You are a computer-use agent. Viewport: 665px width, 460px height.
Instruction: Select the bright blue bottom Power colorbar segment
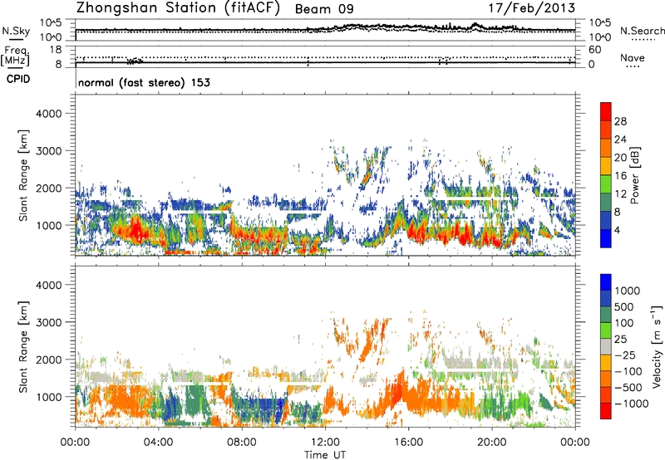click(606, 238)
